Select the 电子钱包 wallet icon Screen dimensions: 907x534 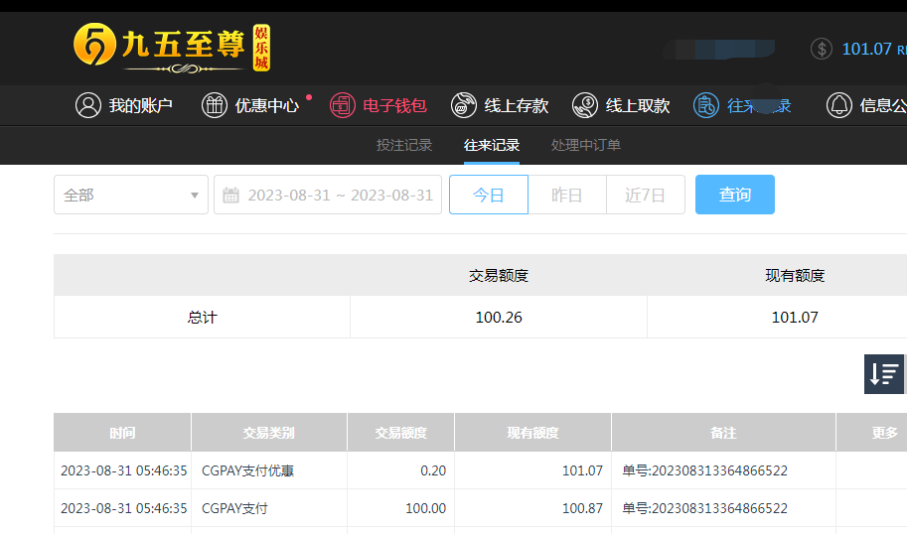(343, 105)
